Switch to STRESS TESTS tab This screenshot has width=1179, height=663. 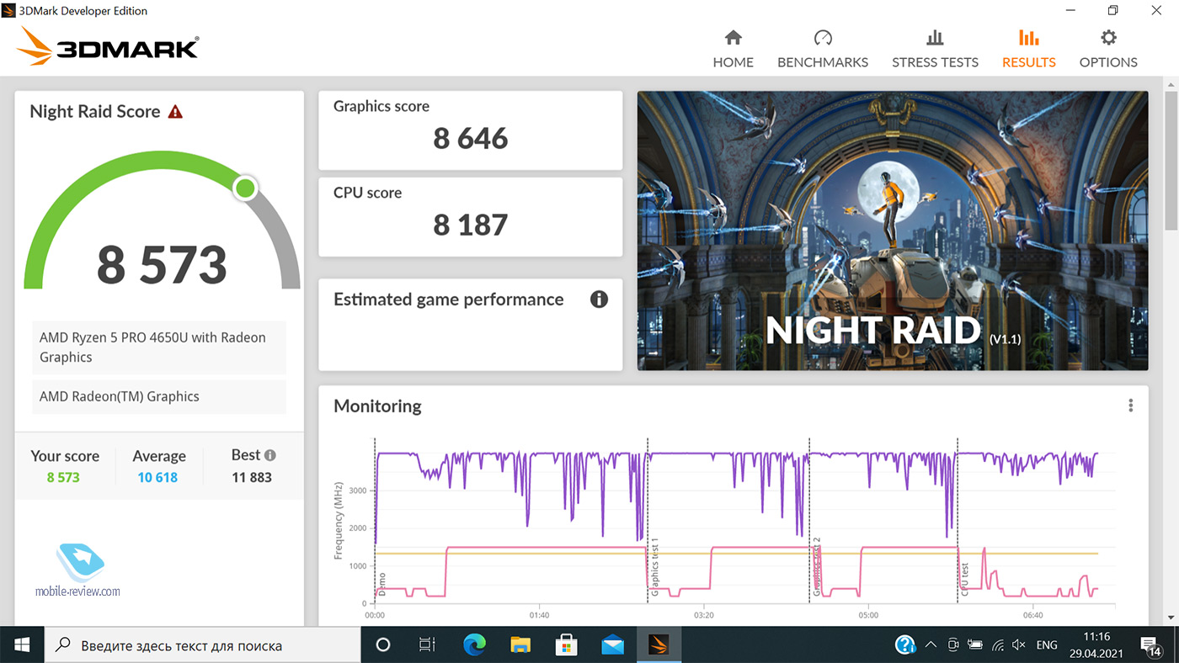935,49
